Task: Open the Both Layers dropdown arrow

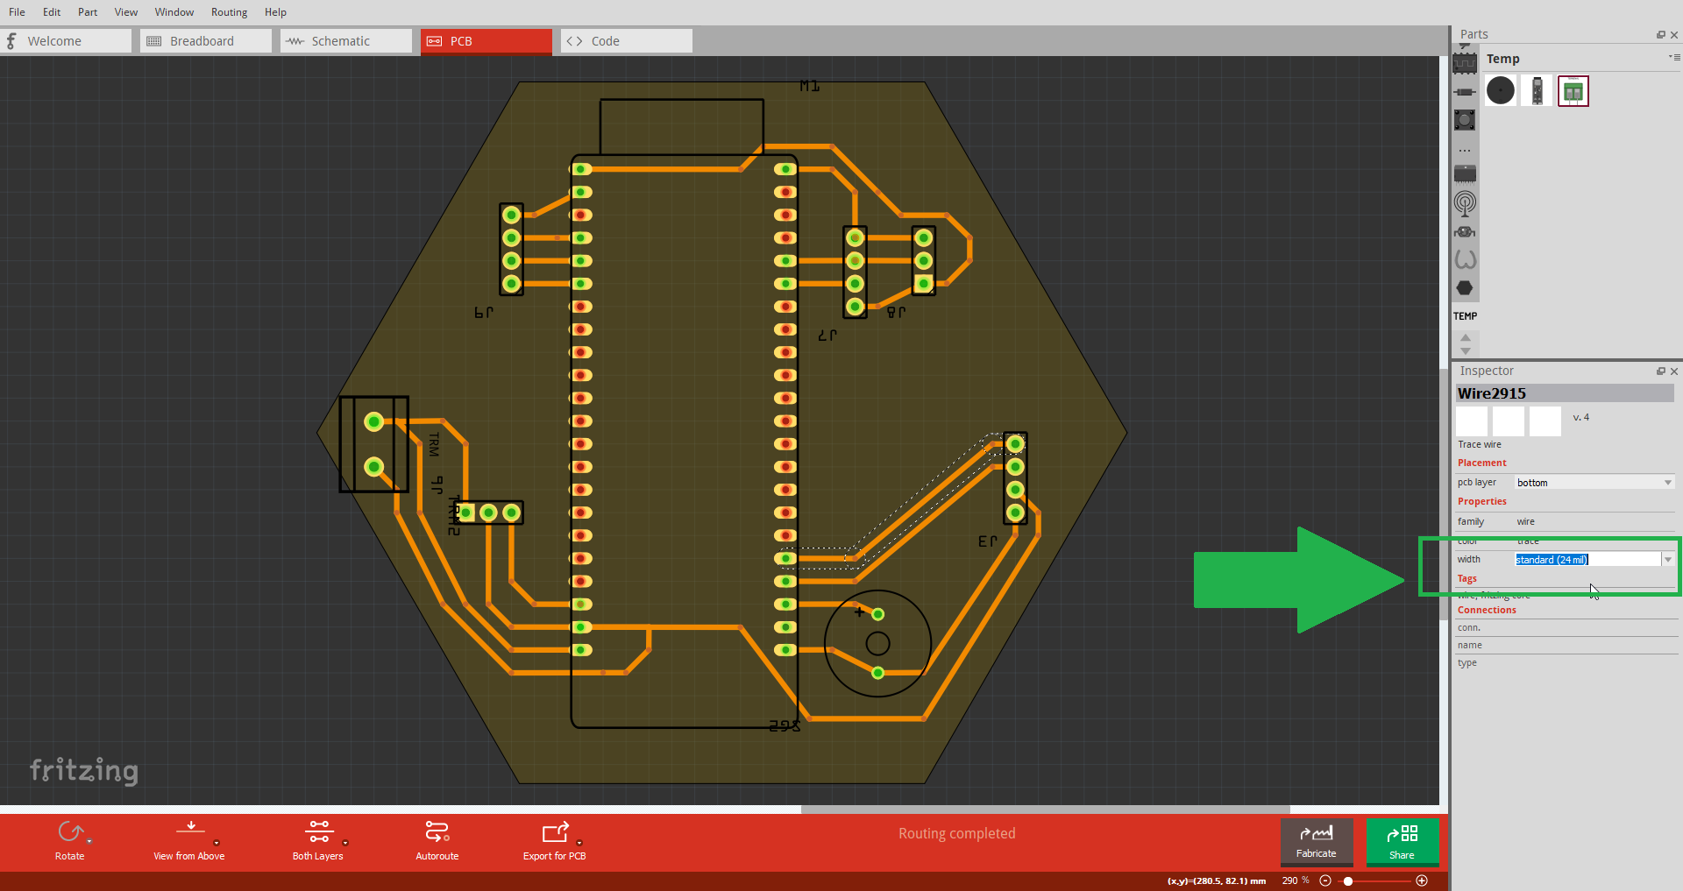Action: [345, 842]
